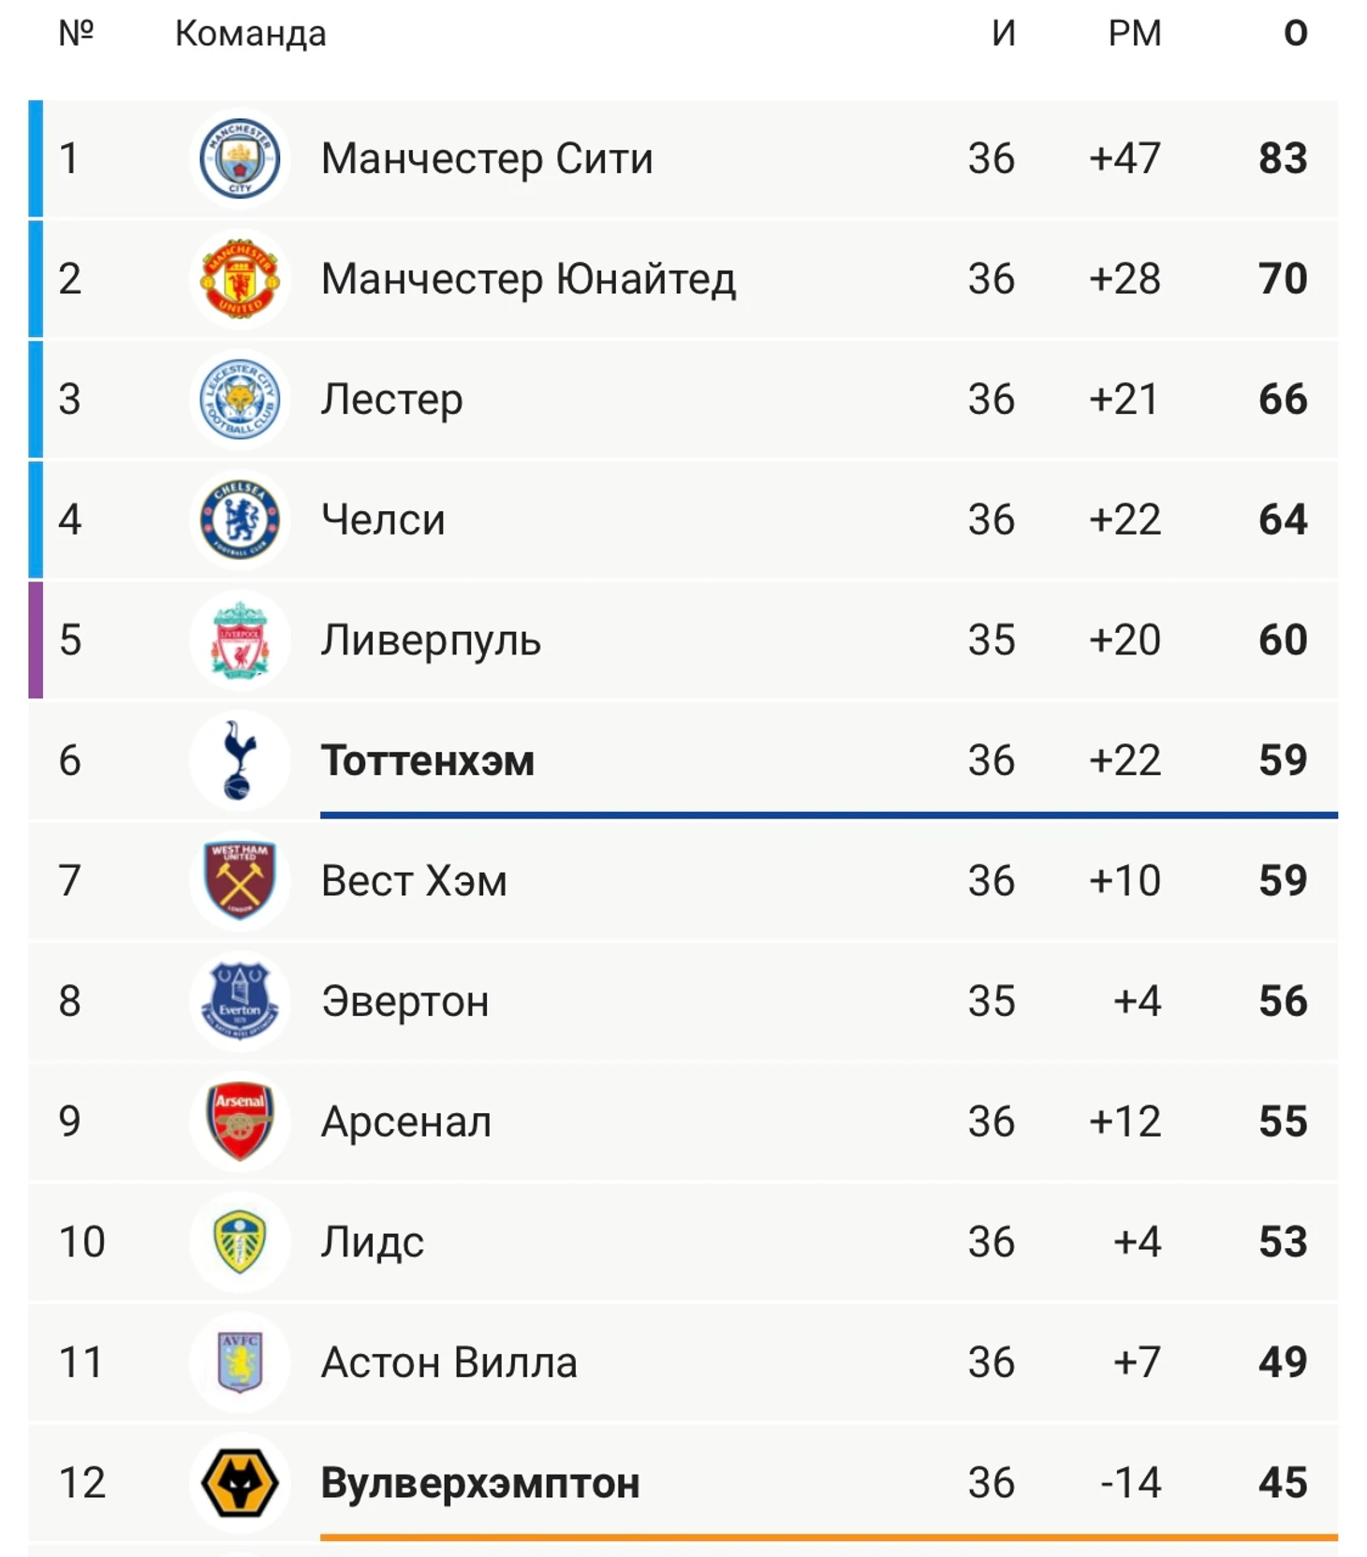Tap the Tottenham cockerel logo
1367x1557 pixels.
(x=240, y=760)
